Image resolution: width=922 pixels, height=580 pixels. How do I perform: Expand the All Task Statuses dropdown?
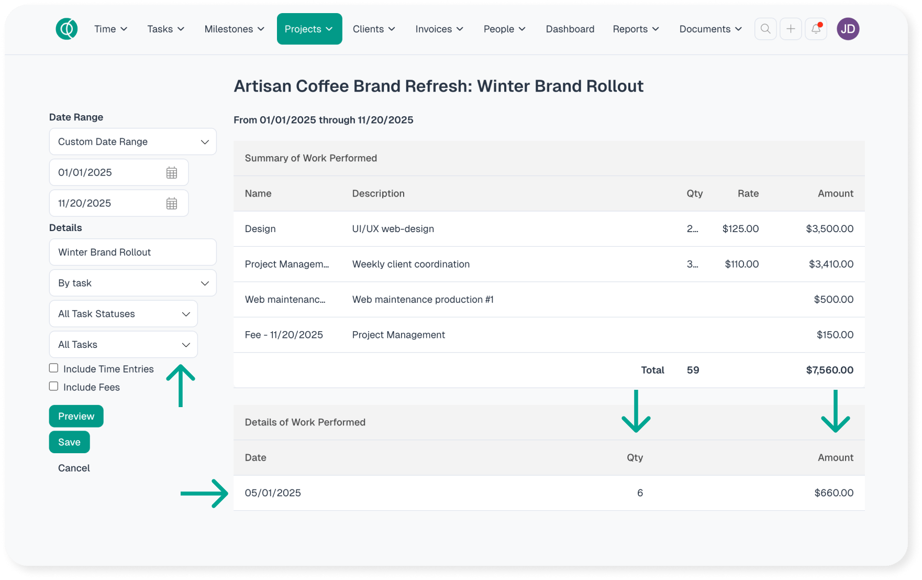pyautogui.click(x=124, y=314)
